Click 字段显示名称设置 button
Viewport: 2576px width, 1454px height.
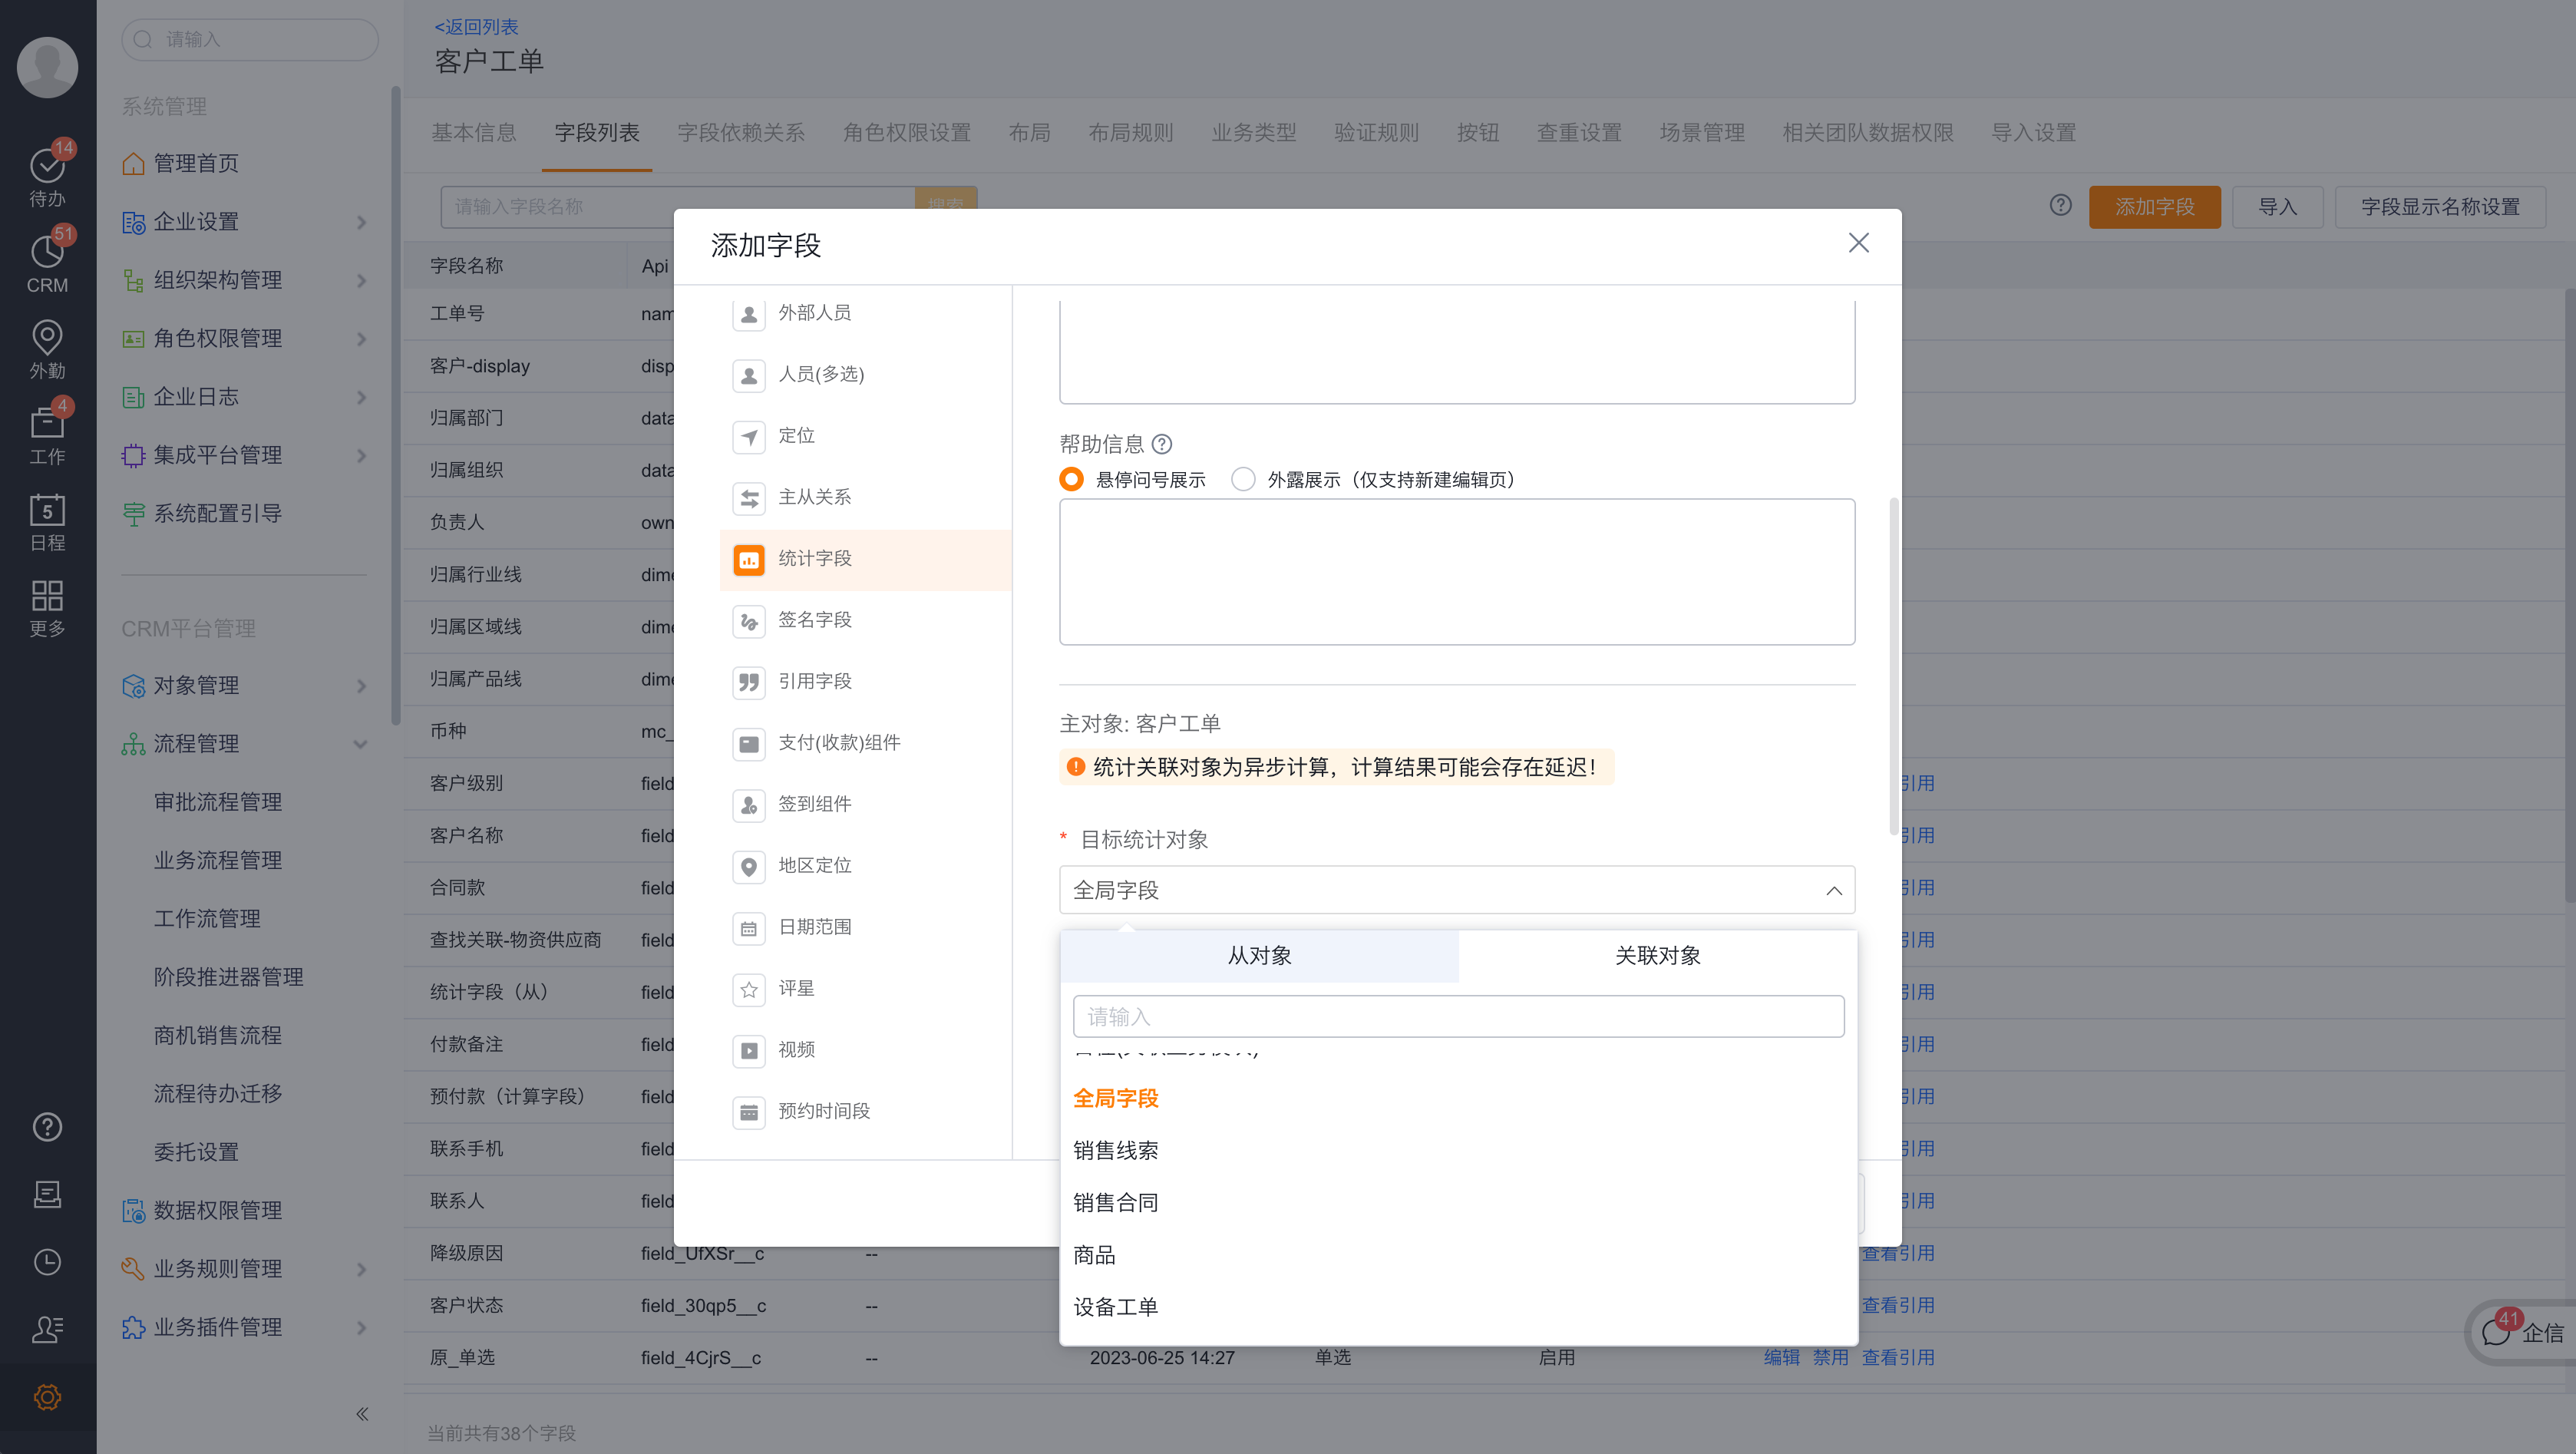(x=2439, y=207)
